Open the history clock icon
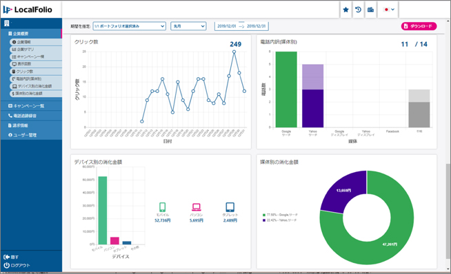Viewport: 451px width, 274px height. pos(358,10)
